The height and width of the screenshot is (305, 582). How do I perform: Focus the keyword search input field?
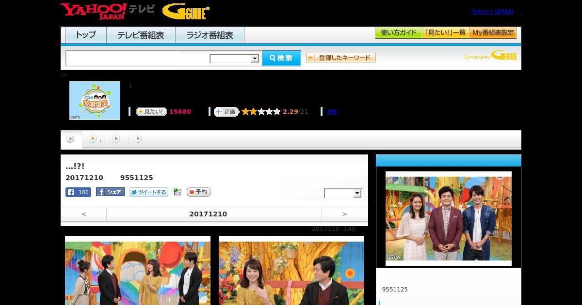click(x=138, y=58)
